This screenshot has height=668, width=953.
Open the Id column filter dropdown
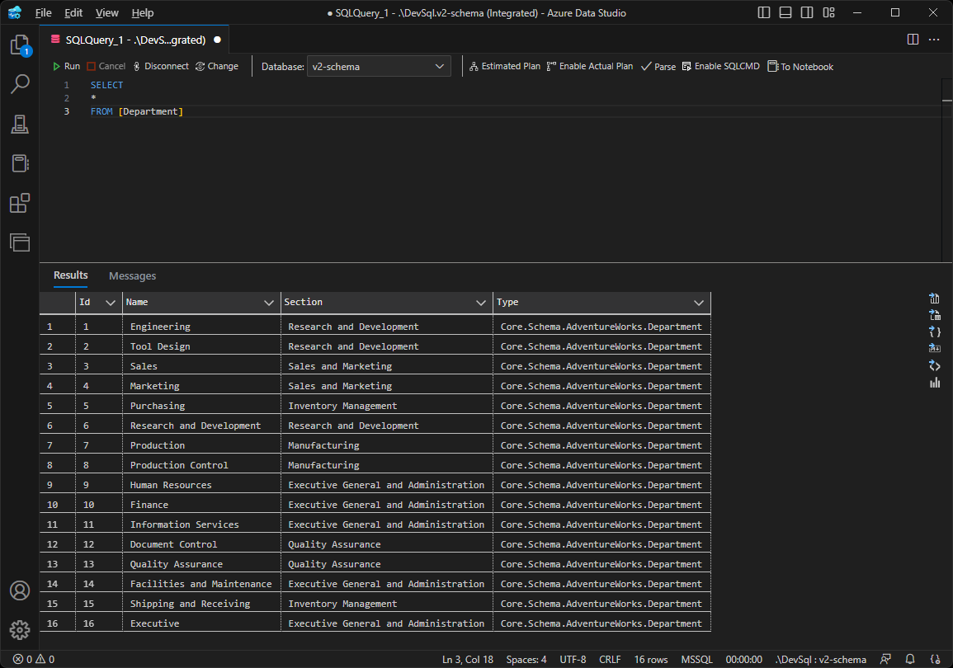point(111,303)
